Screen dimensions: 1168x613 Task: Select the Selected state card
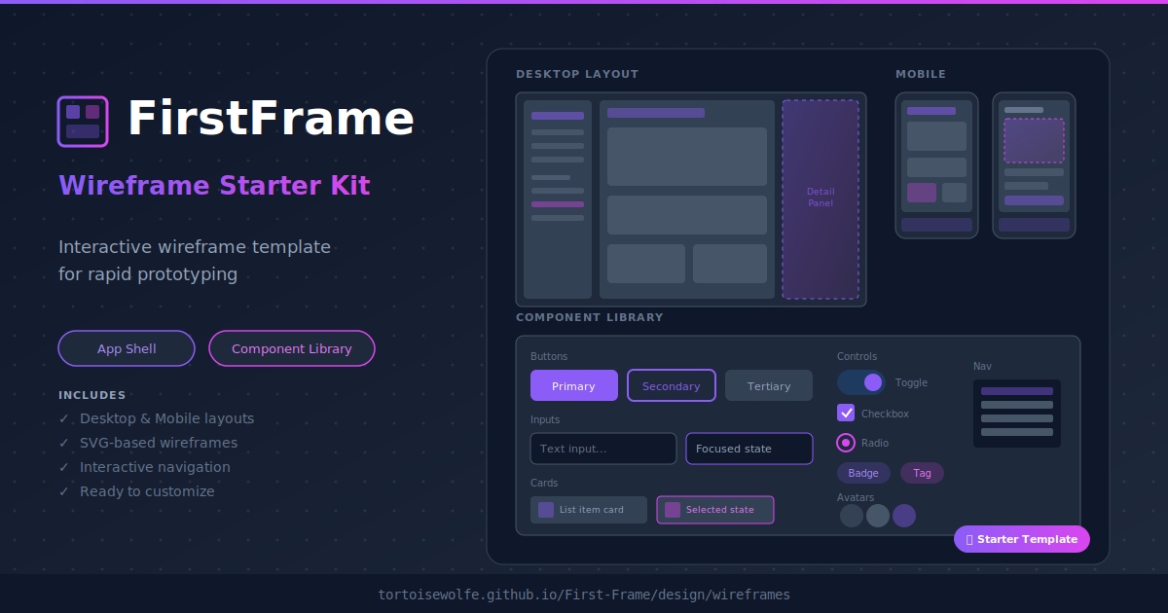coord(715,510)
